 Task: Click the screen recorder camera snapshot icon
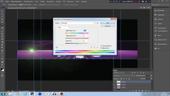143,1
